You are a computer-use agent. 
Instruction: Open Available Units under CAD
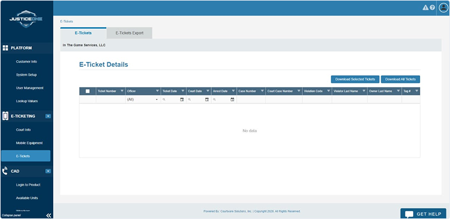[x=27, y=198]
